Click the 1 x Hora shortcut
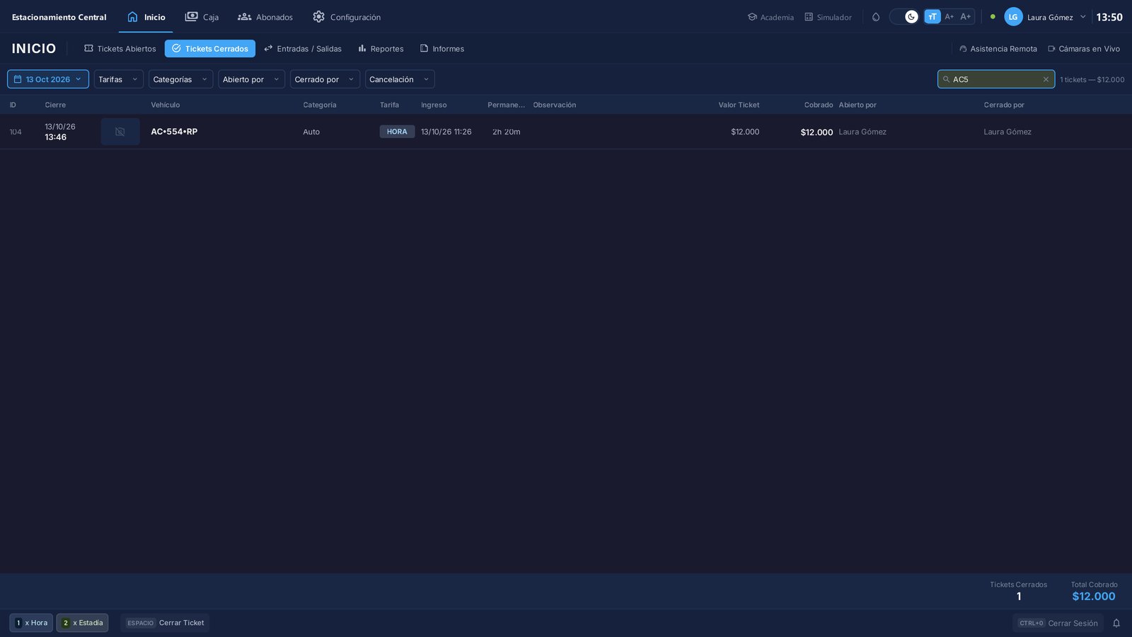The image size is (1132, 637). click(31, 623)
